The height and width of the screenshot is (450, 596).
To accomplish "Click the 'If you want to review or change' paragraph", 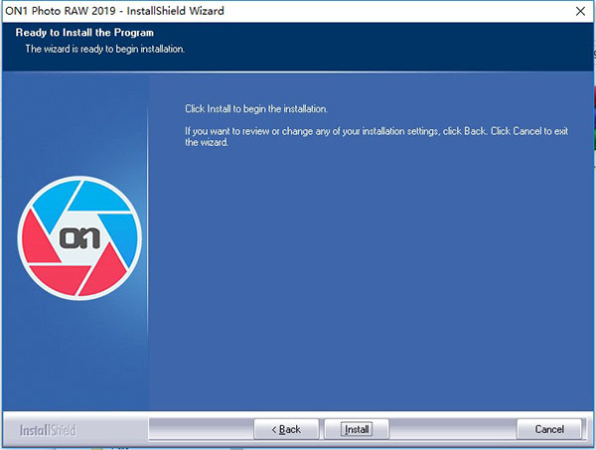I will pos(376,136).
